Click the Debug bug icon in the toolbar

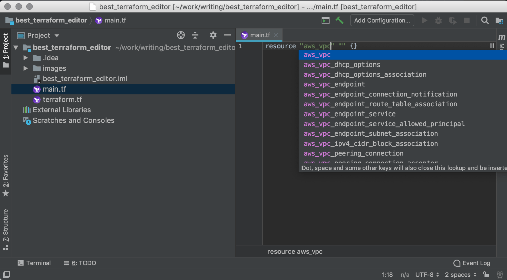point(438,20)
